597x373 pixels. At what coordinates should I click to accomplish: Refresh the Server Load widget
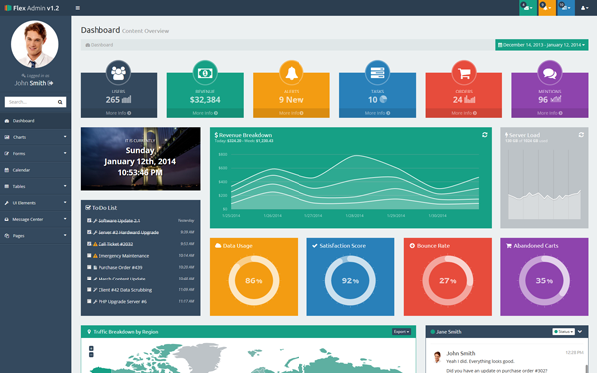tap(581, 135)
